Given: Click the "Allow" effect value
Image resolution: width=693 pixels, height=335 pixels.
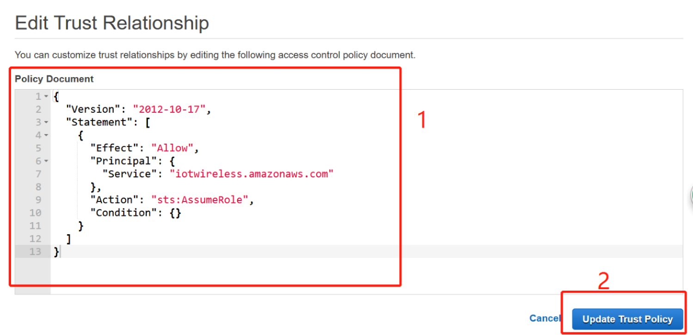Looking at the screenshot, I should point(172,148).
